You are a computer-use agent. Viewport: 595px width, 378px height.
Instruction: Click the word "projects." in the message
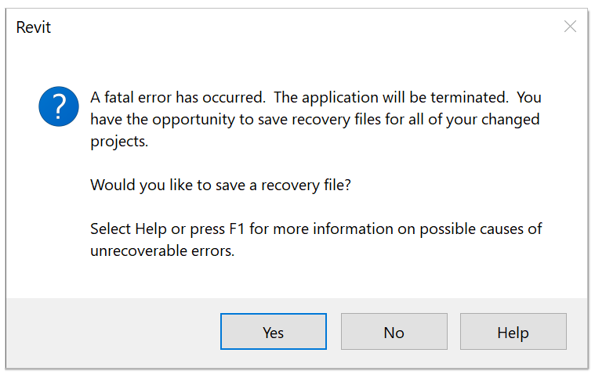click(x=118, y=142)
